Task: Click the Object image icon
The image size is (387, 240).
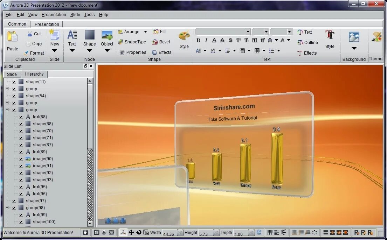Action: pyautogui.click(x=107, y=35)
